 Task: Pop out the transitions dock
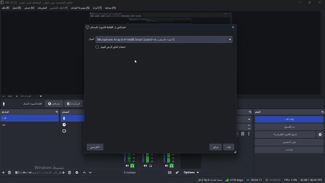250,112
